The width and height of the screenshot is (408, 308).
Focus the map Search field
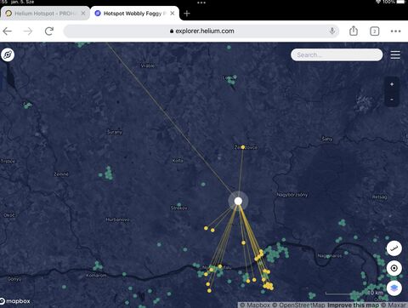coord(337,54)
